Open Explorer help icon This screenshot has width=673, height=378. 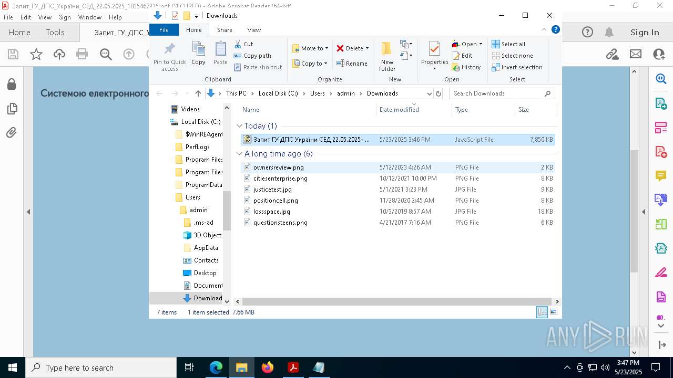(x=555, y=30)
